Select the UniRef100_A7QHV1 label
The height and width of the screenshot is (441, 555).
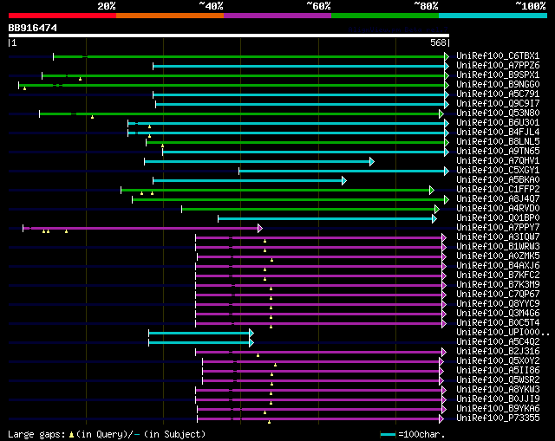[498, 161]
